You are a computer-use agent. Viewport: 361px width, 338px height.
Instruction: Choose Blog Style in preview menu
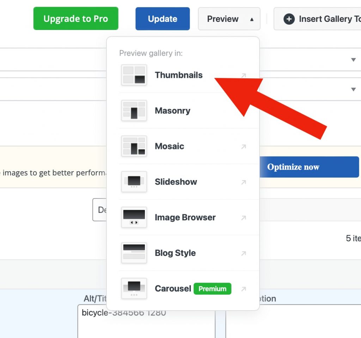click(x=175, y=253)
